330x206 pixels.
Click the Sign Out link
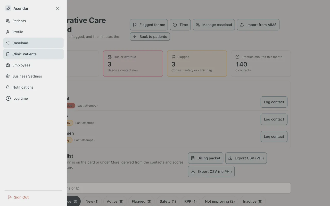18,197
